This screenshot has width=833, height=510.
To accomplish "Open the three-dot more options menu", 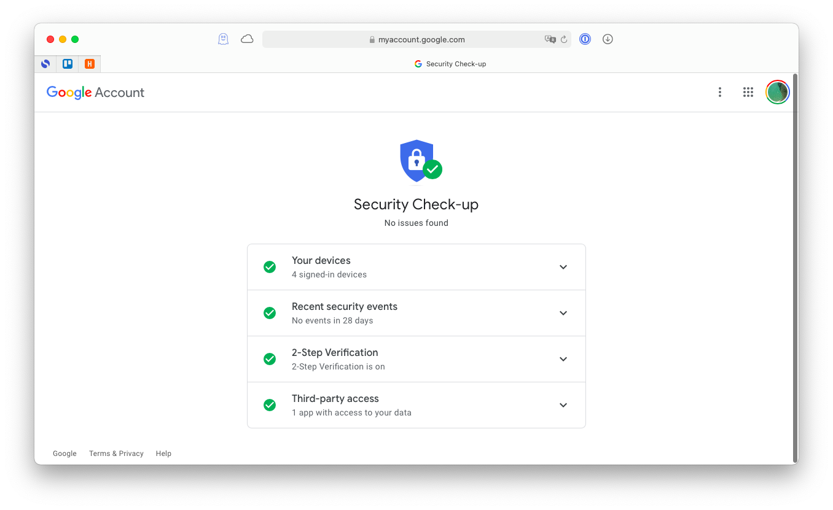I will [x=720, y=92].
